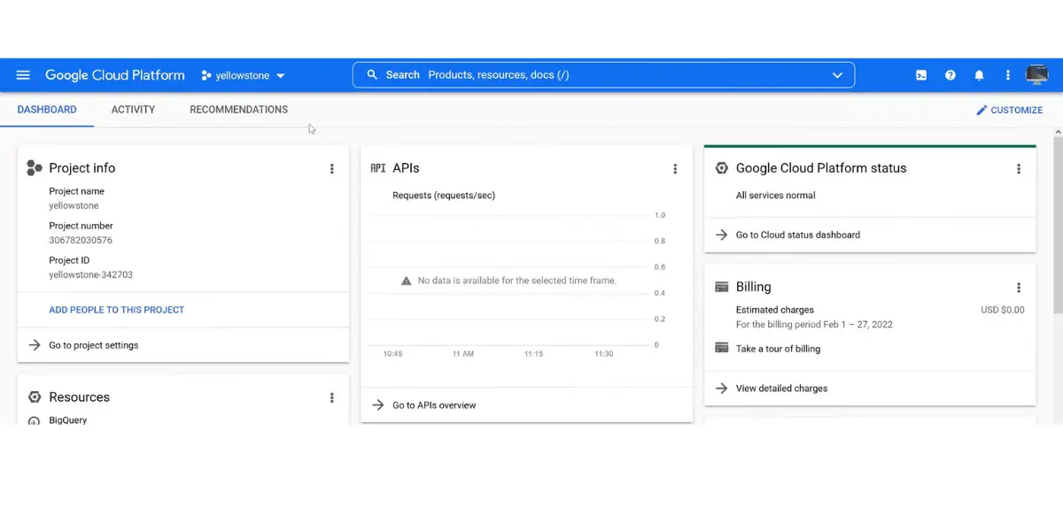Click the arrow beside Go to project settings
The height and width of the screenshot is (531, 1063).
[35, 345]
